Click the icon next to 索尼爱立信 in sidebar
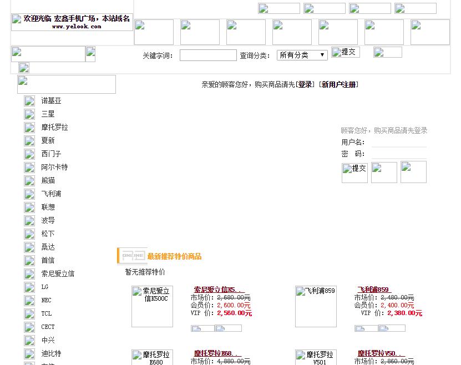The image size is (461, 365). 29,274
